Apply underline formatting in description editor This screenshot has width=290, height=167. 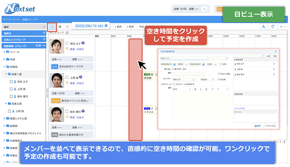tap(206, 89)
